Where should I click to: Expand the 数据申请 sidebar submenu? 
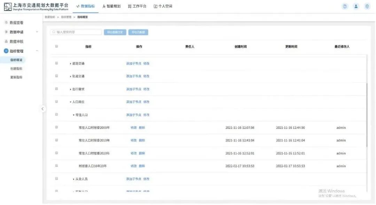(x=37, y=31)
